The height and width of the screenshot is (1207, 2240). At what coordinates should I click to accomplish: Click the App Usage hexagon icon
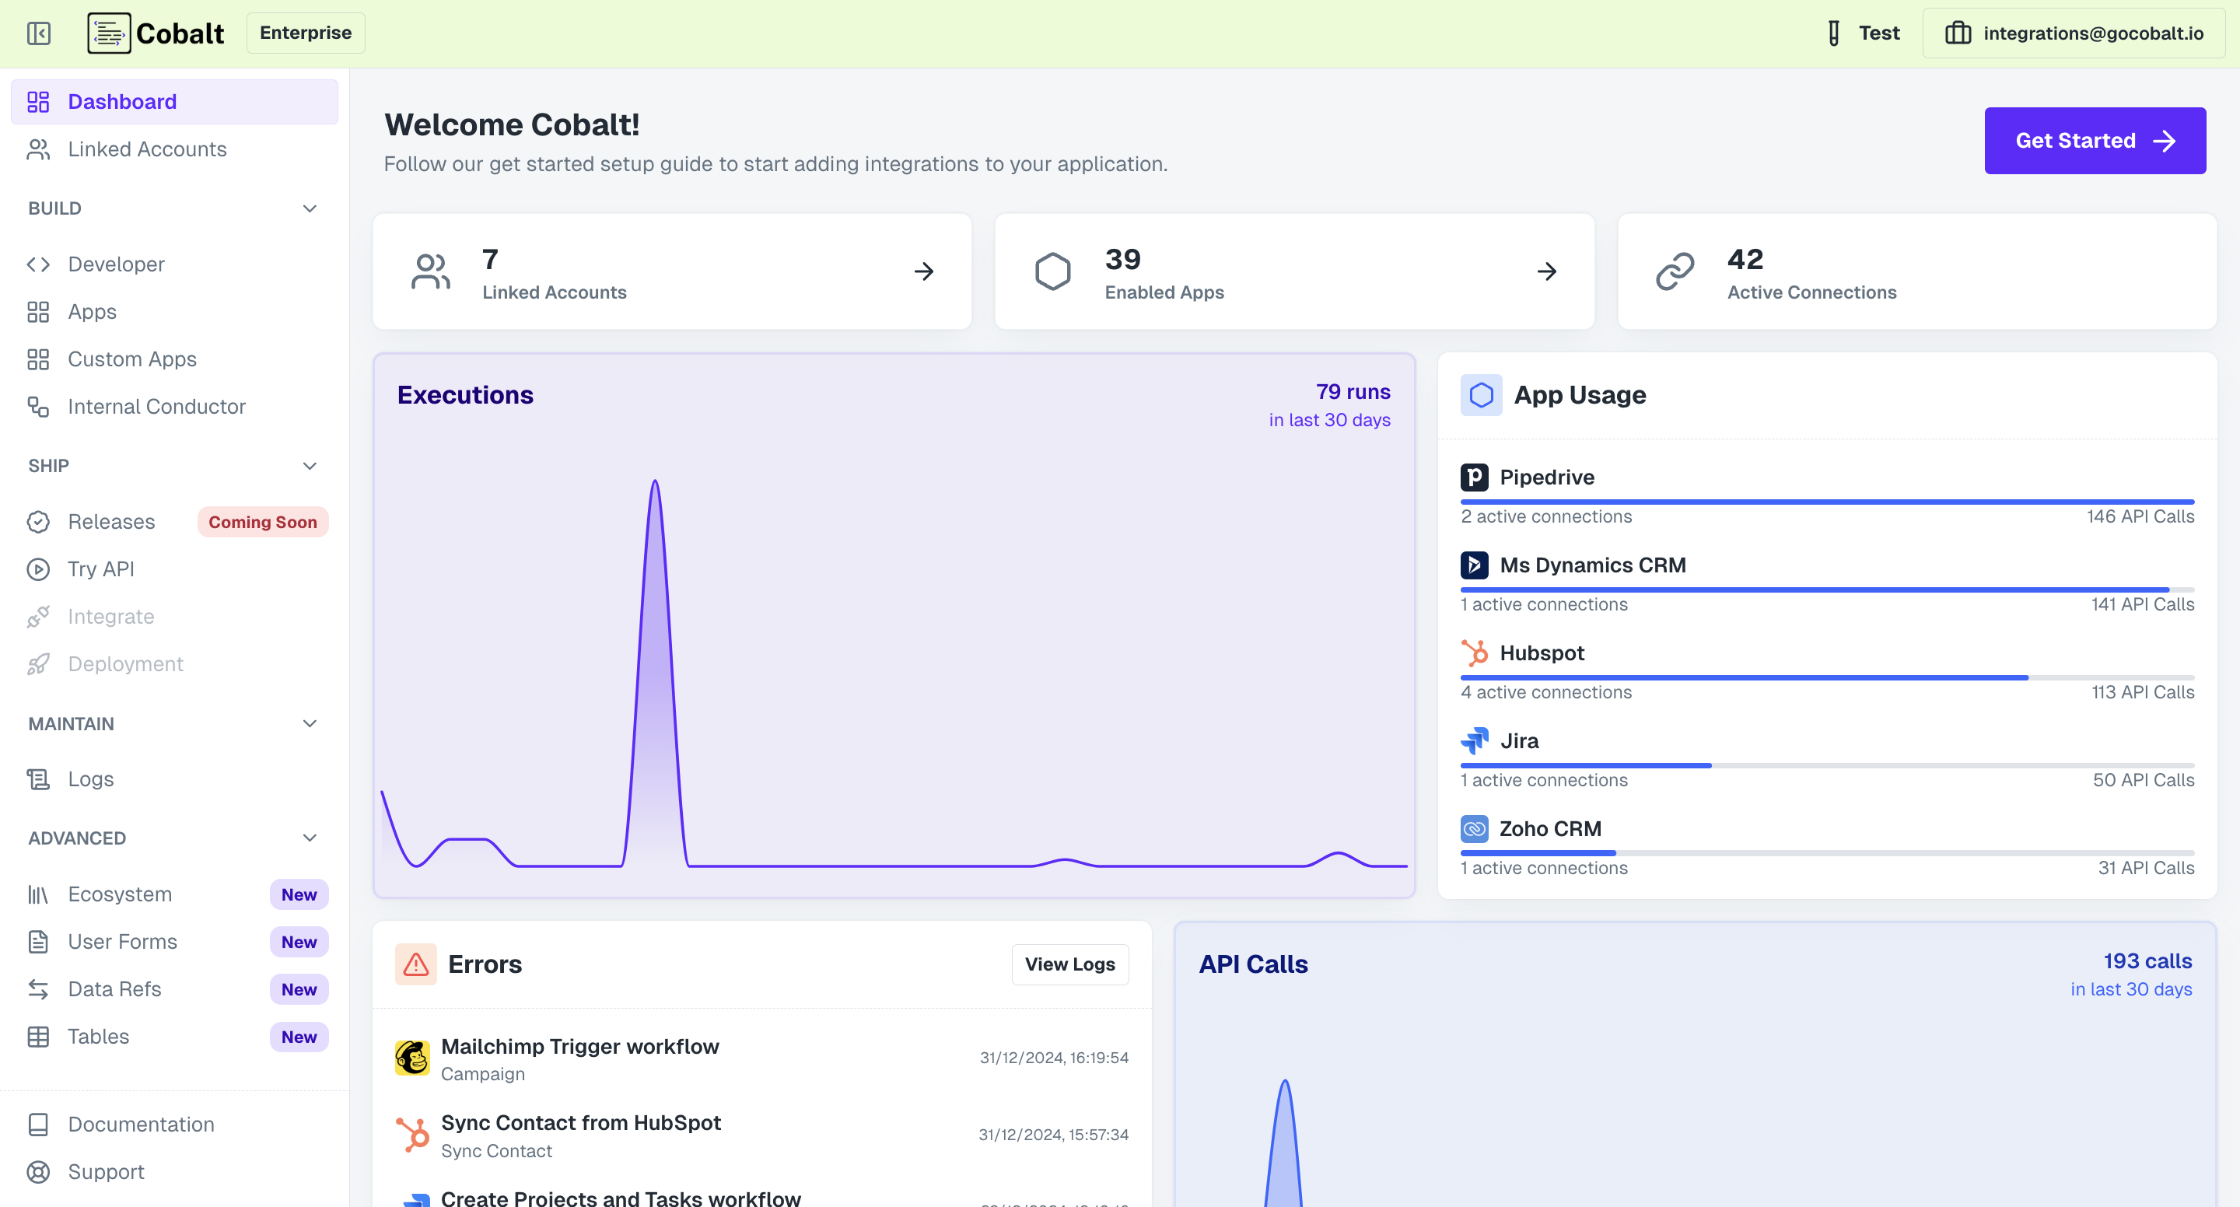tap(1481, 396)
